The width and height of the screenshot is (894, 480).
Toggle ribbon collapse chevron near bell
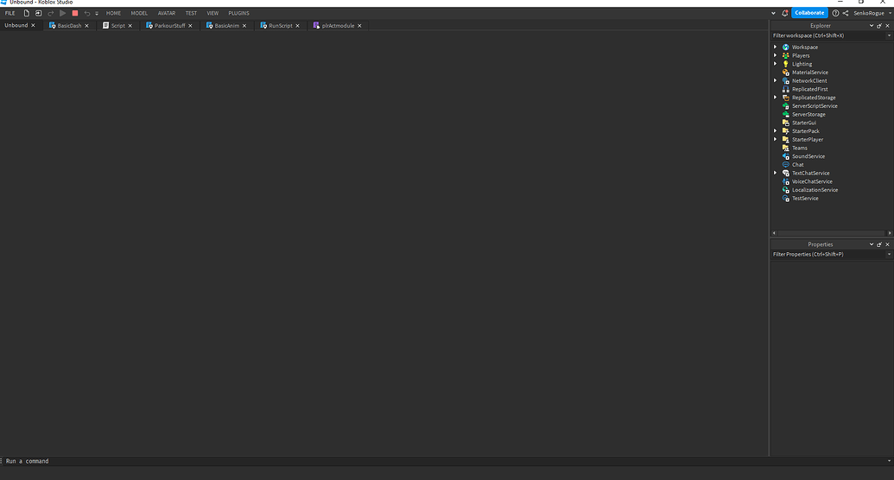click(773, 13)
